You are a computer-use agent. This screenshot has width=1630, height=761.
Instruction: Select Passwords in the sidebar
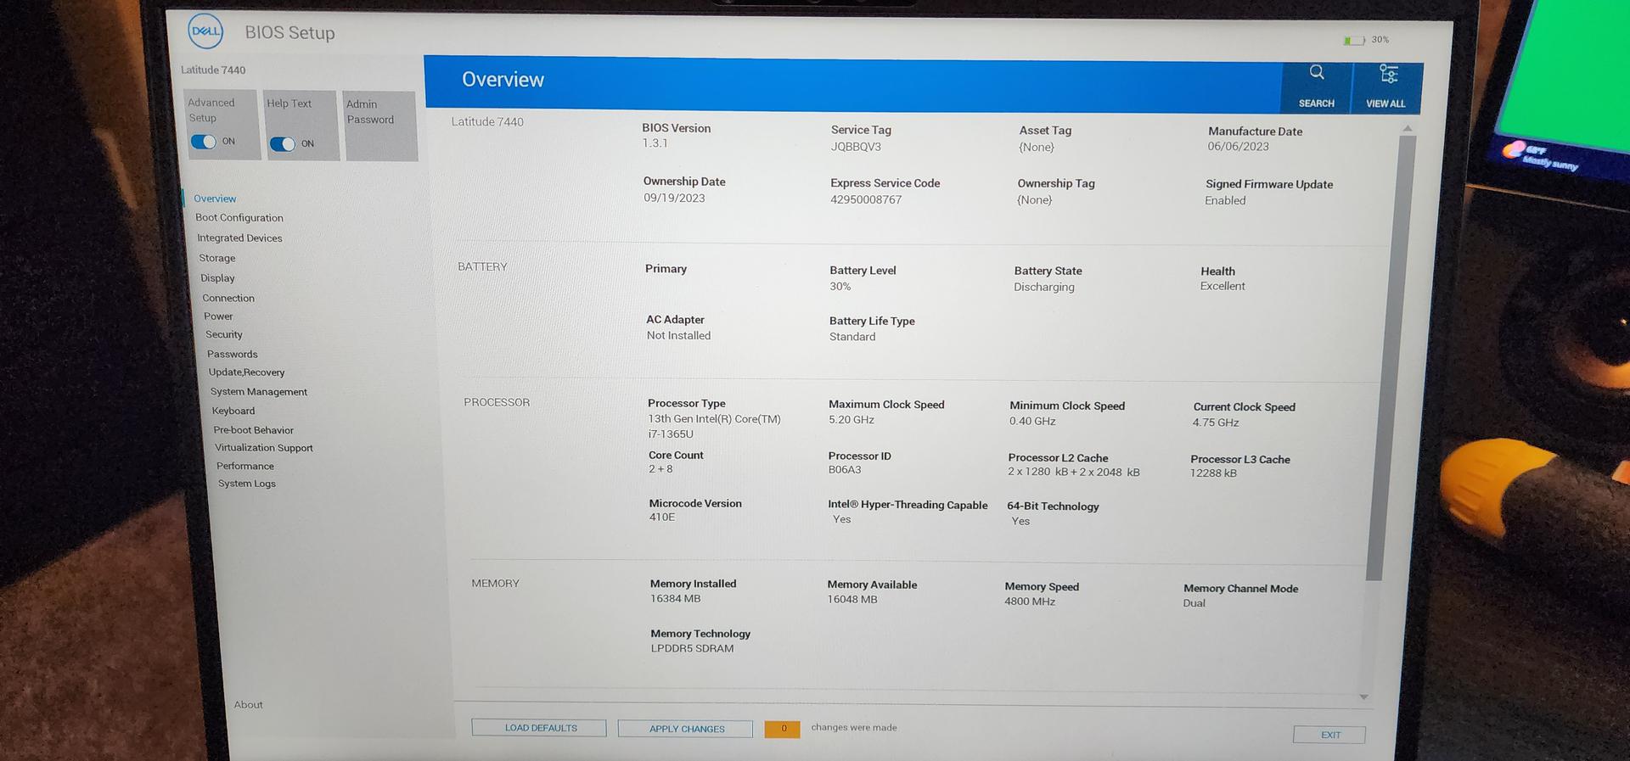[x=233, y=354]
